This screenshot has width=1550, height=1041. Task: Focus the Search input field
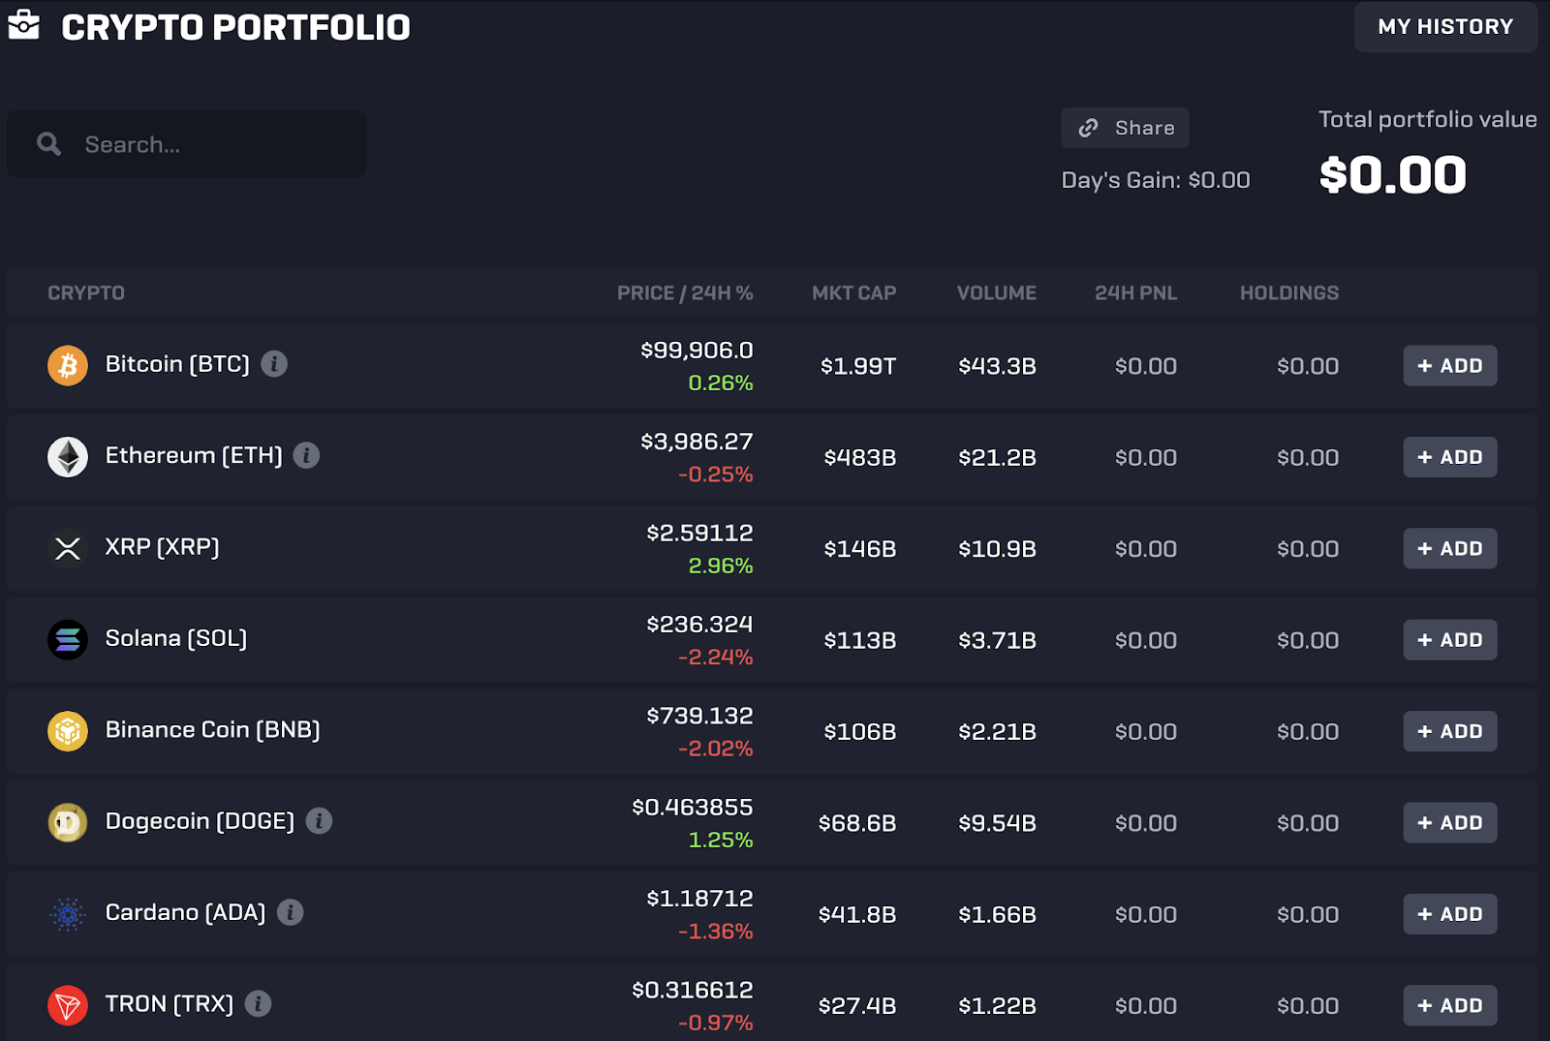tap(187, 144)
